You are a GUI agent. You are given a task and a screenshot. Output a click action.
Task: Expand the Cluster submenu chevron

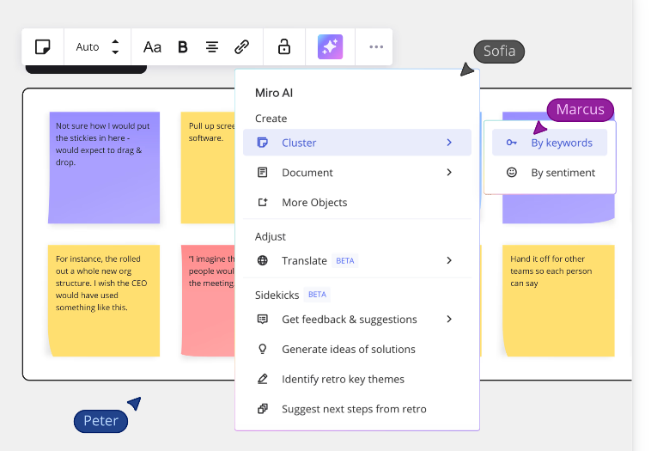[449, 143]
